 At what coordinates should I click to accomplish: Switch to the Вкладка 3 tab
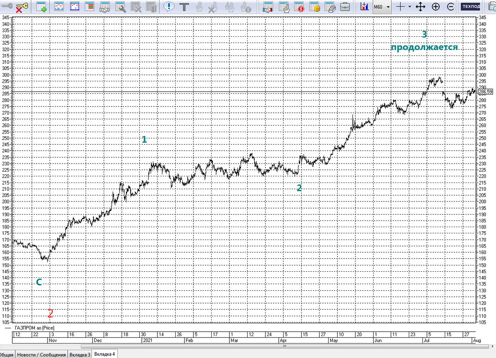tap(80, 355)
